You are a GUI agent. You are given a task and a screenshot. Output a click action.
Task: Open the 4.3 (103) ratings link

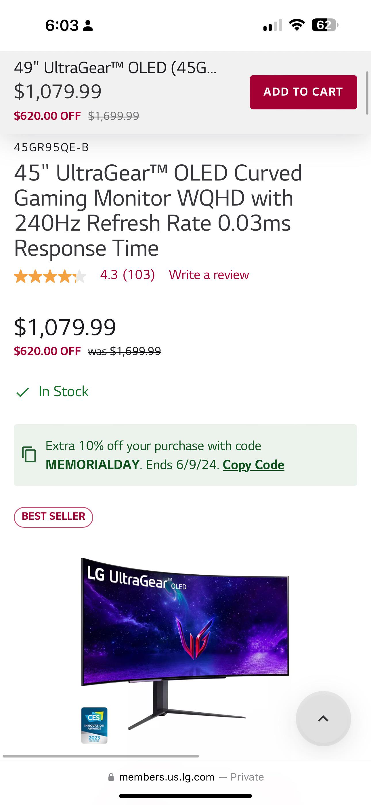coord(127,275)
